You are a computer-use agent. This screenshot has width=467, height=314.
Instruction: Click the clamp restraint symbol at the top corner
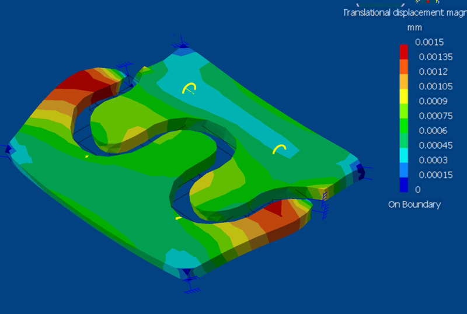[x=180, y=42]
